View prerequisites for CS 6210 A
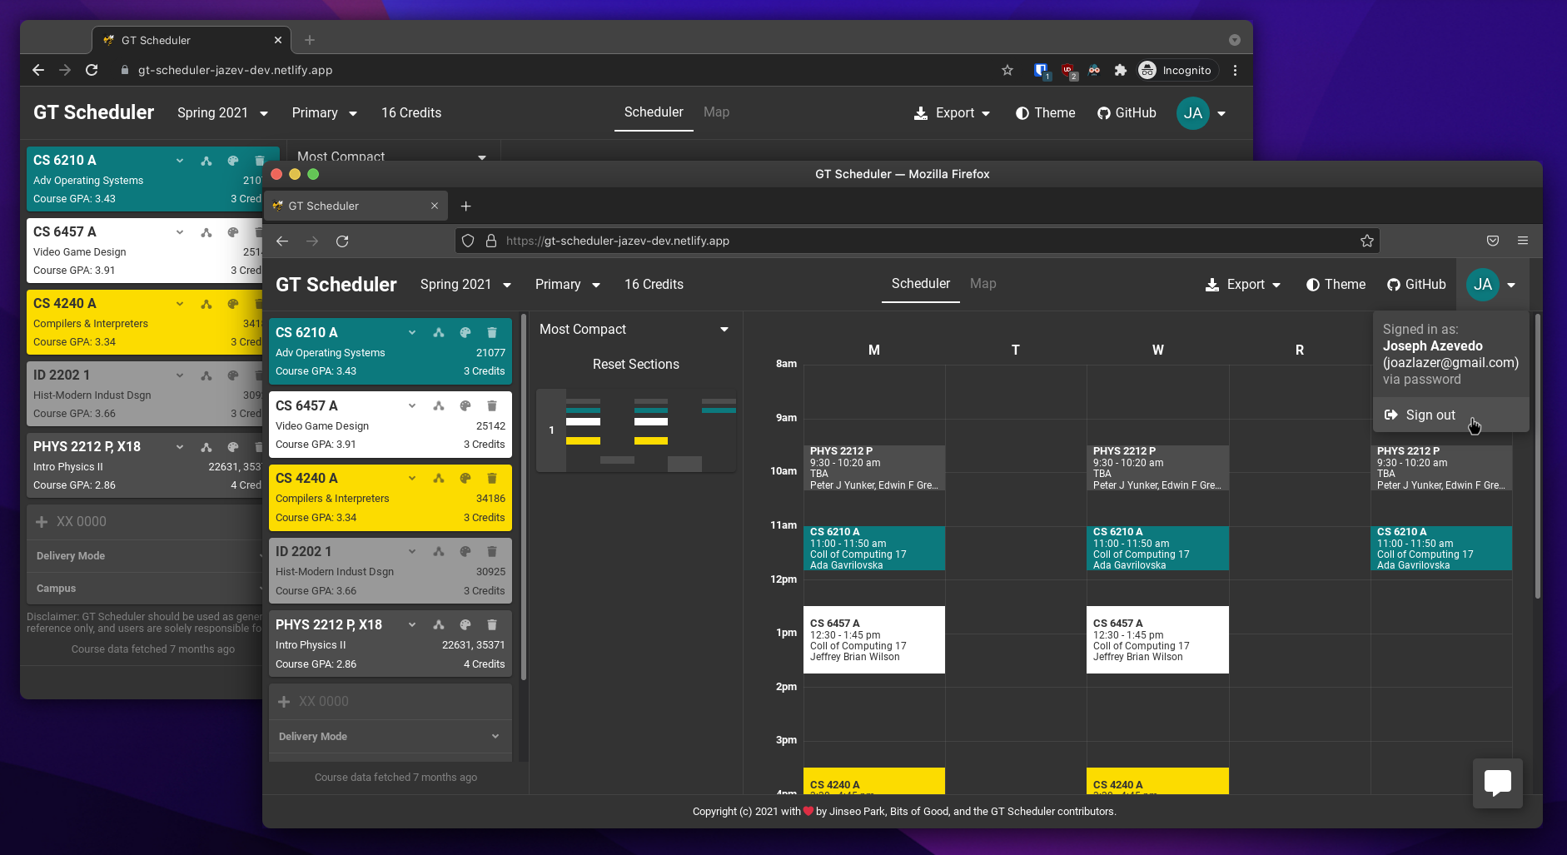The height and width of the screenshot is (855, 1567). [x=439, y=332]
